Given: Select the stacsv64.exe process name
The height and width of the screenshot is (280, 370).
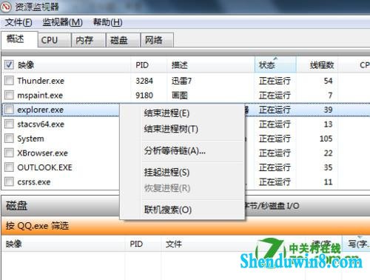Looking at the screenshot, I should click(41, 124).
